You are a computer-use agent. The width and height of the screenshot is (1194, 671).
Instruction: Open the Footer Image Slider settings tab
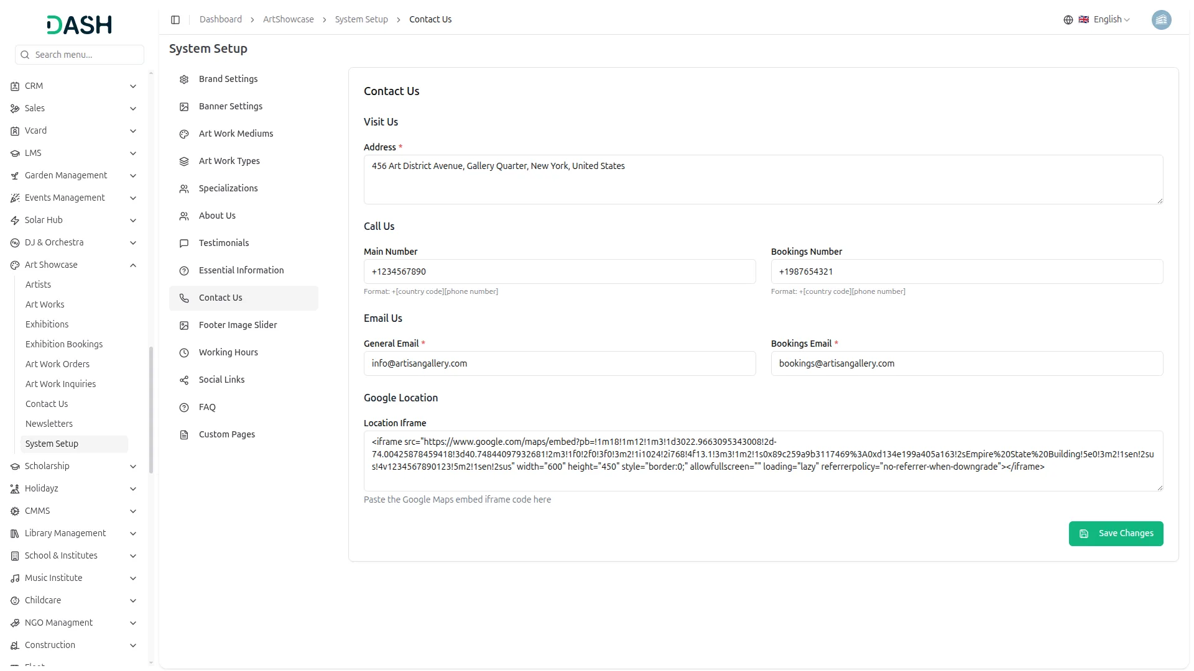point(238,325)
